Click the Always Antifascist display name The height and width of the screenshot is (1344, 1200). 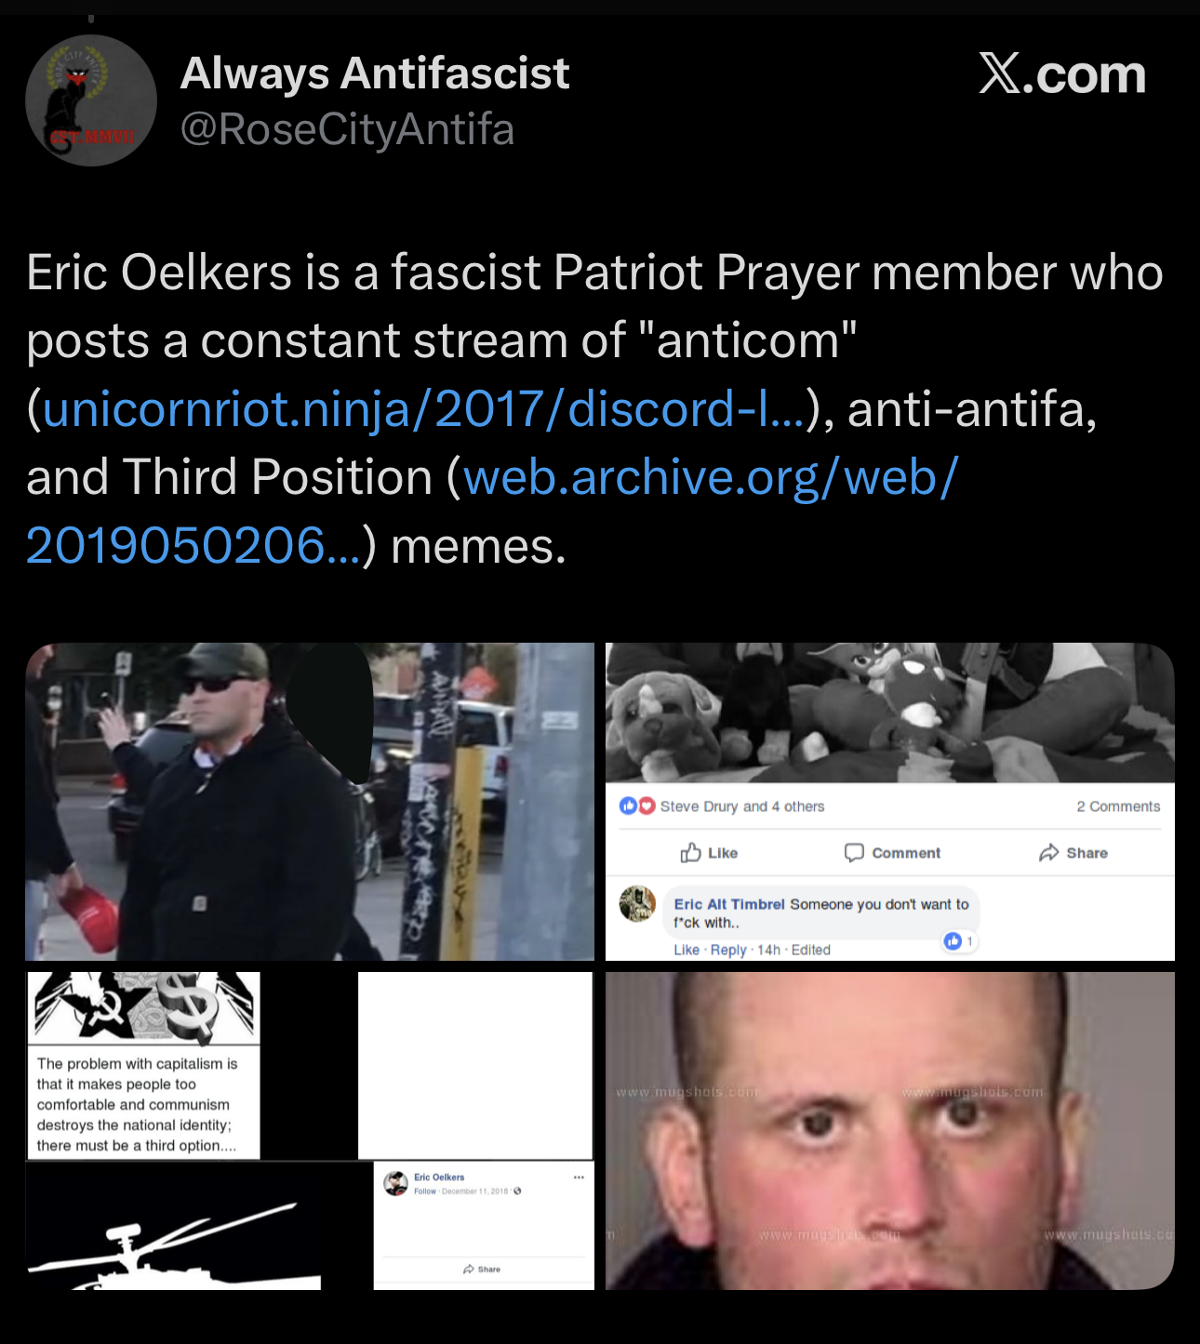point(375,73)
